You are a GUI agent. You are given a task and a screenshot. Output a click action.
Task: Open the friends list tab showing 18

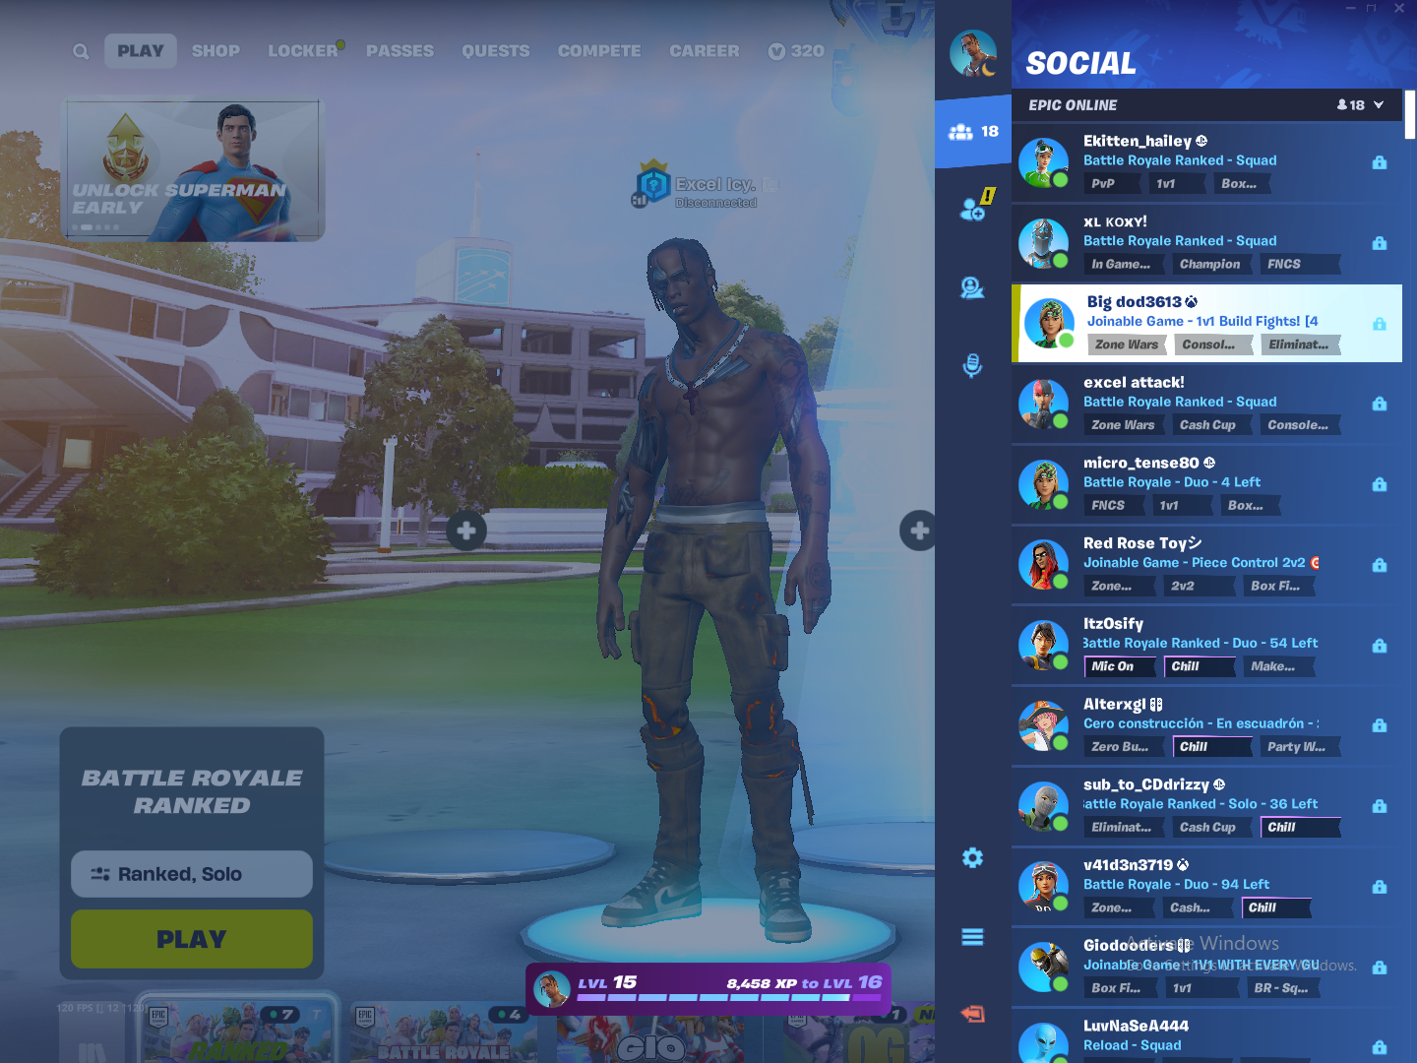point(973,131)
